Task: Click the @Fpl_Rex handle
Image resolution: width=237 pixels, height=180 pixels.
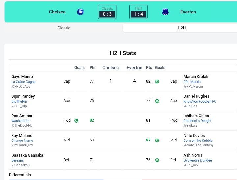Action: coord(191,165)
